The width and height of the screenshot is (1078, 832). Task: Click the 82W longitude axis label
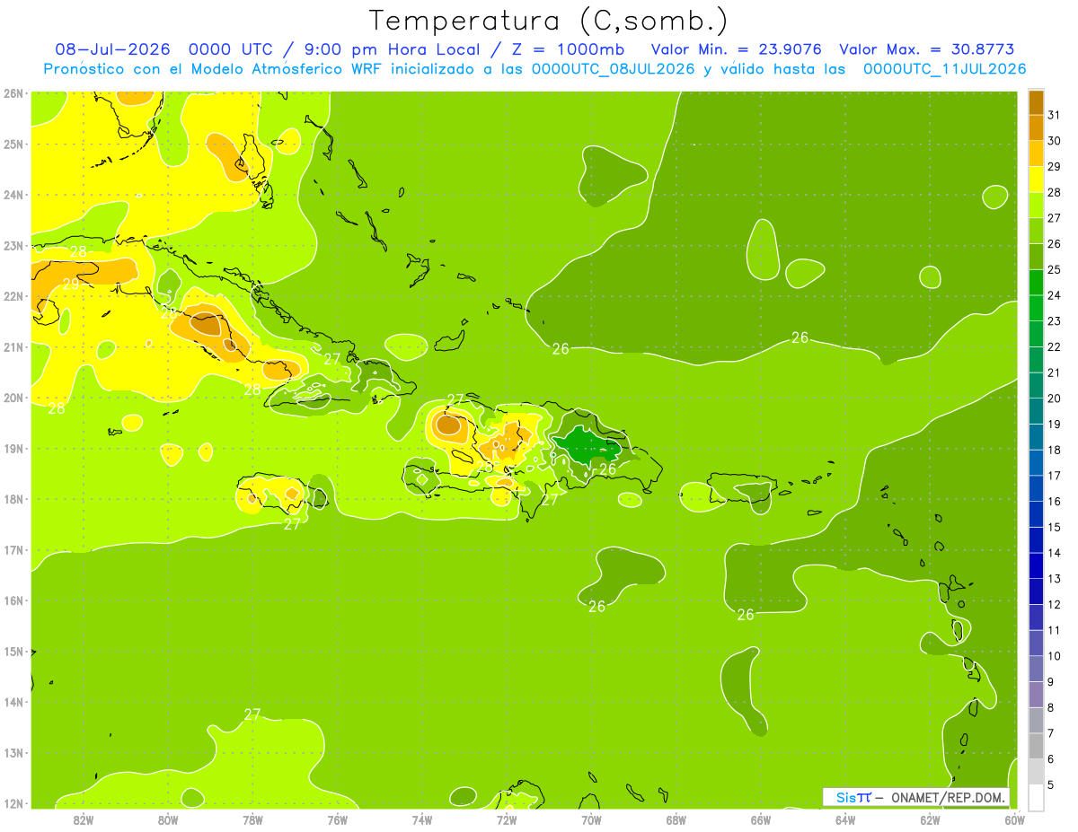(84, 819)
